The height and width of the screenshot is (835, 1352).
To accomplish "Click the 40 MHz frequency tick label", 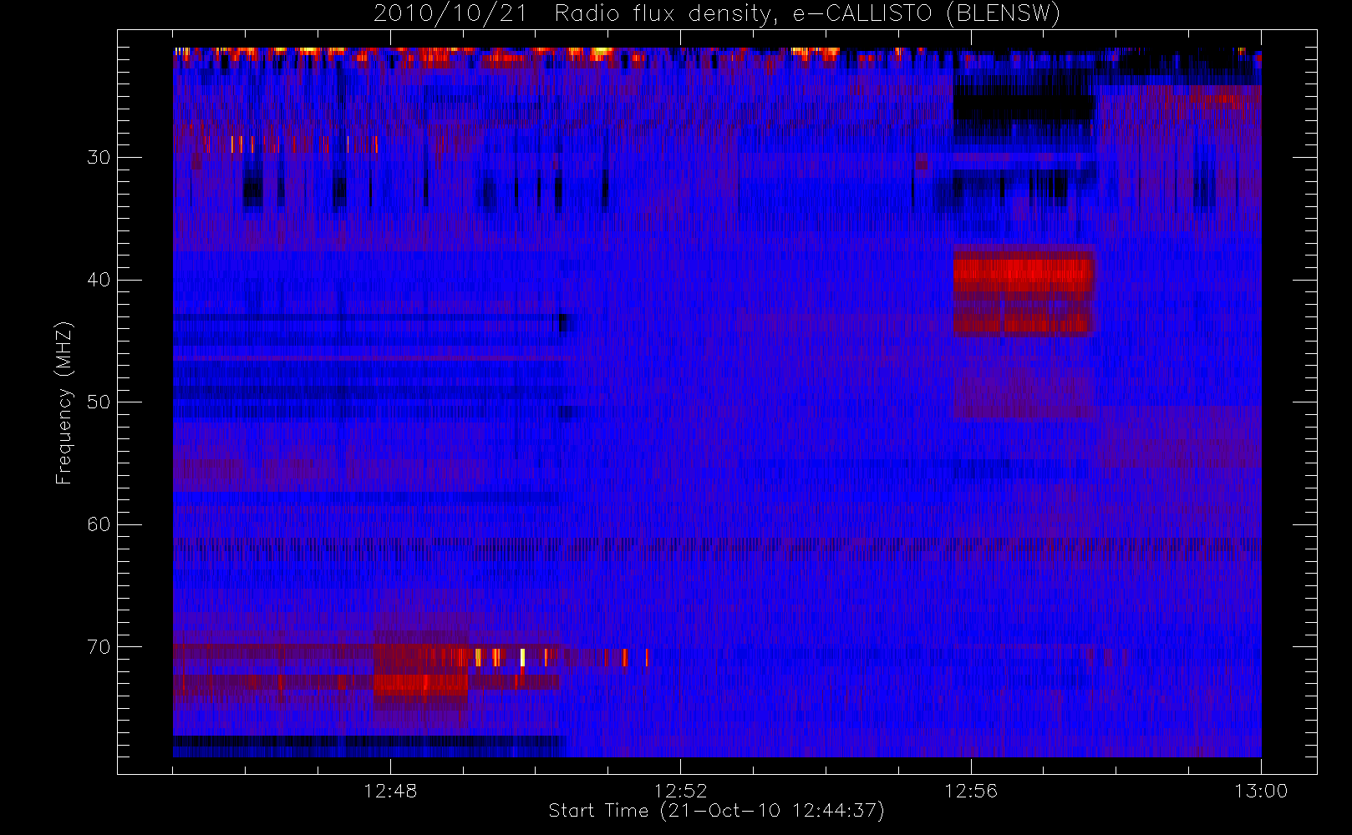I will coord(99,280).
